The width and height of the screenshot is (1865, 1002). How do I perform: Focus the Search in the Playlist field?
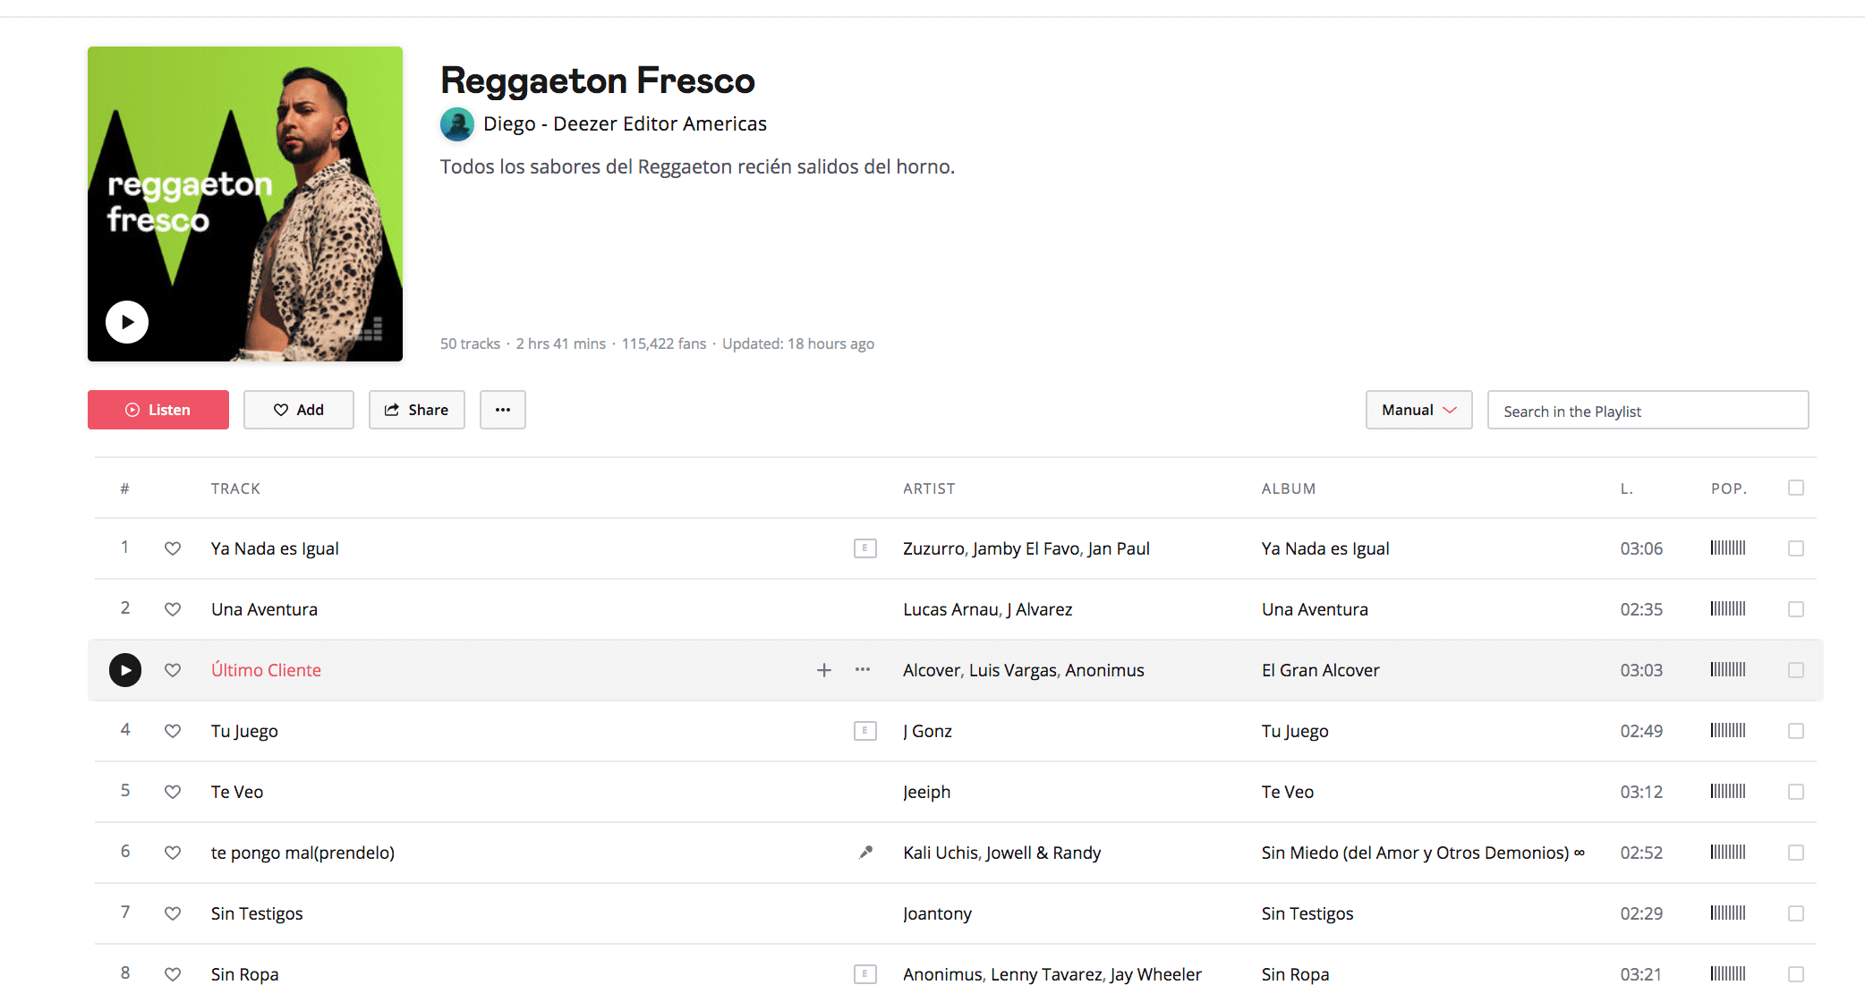tap(1647, 411)
